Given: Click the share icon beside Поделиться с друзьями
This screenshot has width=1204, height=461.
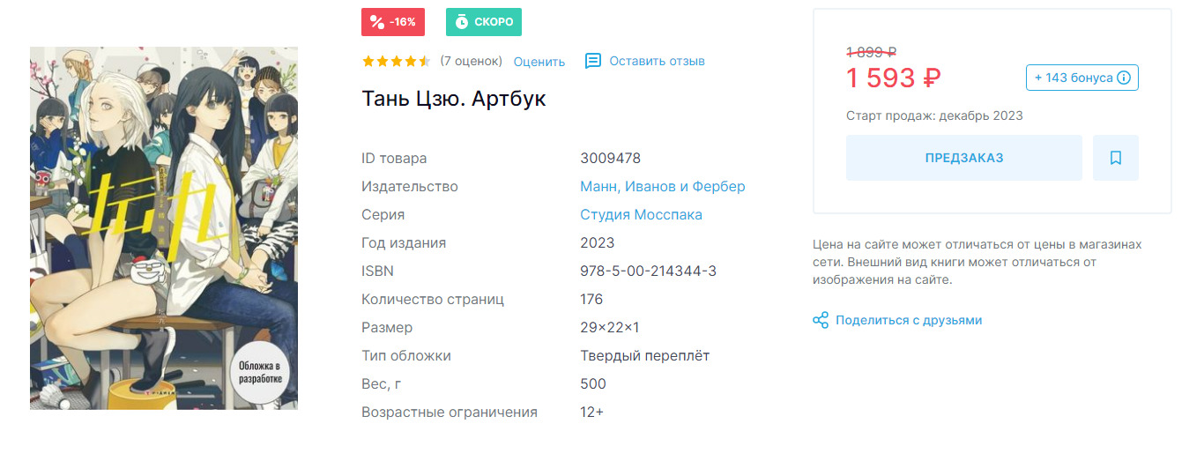Looking at the screenshot, I should (x=821, y=320).
